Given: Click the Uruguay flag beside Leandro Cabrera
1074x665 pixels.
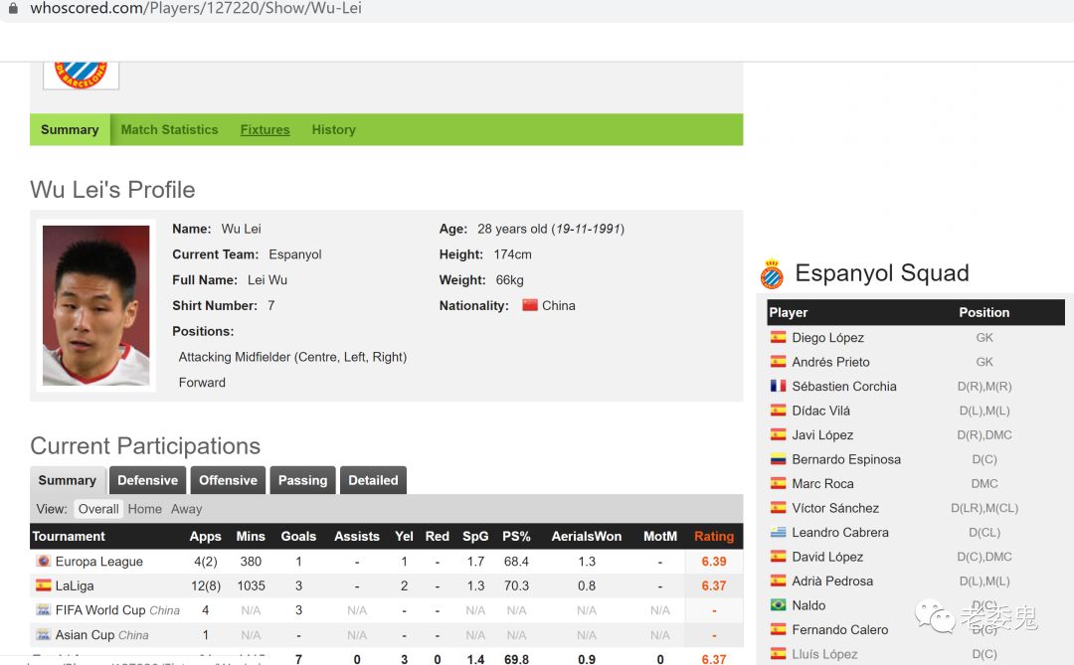Looking at the screenshot, I should [778, 532].
